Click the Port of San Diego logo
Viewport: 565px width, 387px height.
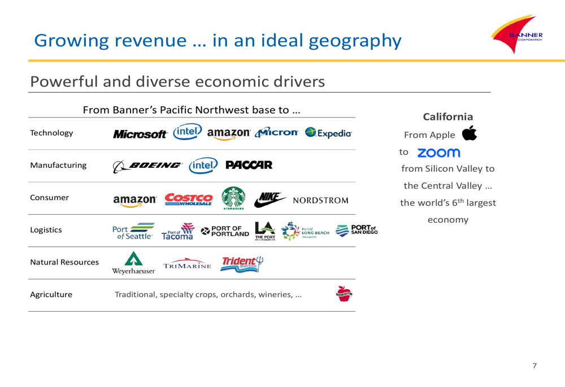(355, 229)
